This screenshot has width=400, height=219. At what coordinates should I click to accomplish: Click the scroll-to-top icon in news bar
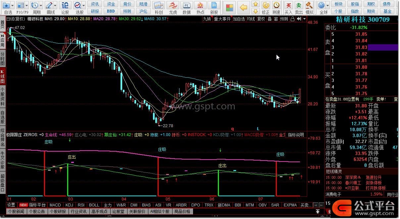(318, 211)
